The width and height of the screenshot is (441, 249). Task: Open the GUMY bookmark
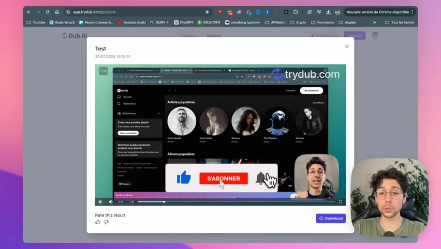(159, 22)
